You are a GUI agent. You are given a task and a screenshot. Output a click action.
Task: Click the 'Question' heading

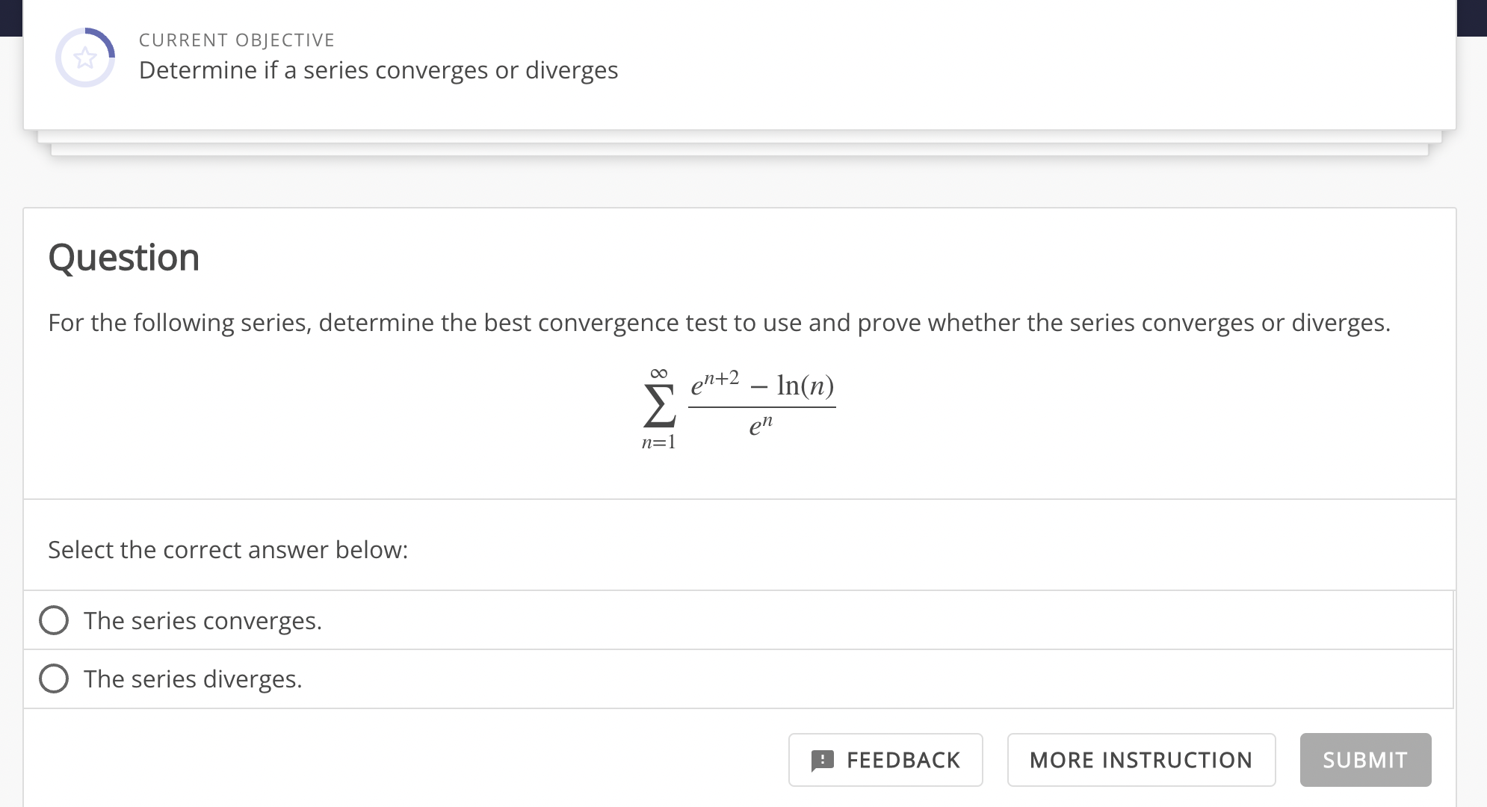[124, 257]
